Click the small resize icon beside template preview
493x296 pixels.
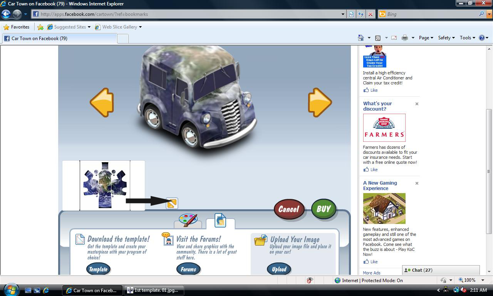(x=172, y=203)
